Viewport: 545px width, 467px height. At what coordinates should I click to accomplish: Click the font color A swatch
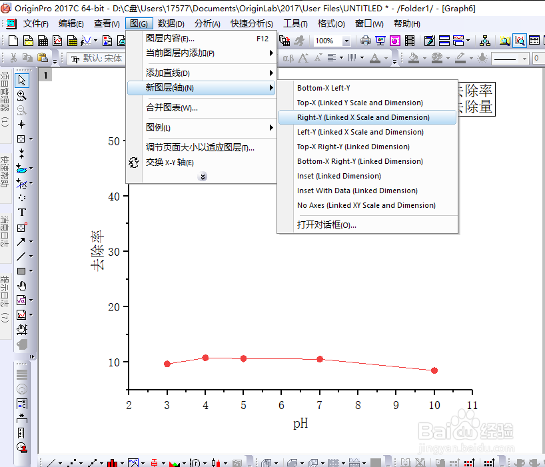point(374,58)
